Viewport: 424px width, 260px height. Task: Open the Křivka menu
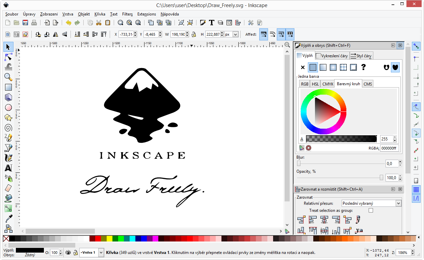click(100, 14)
